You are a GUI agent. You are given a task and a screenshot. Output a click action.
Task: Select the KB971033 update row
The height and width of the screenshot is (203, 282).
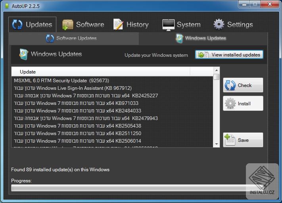point(112,103)
